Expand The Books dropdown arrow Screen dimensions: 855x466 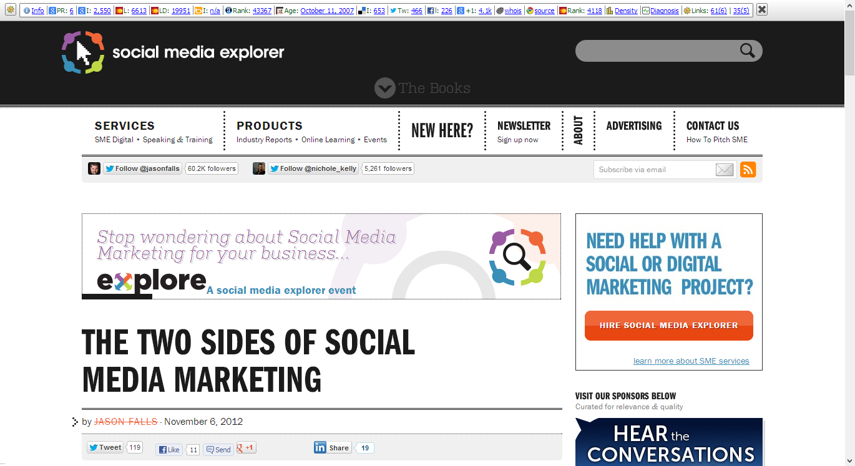pyautogui.click(x=385, y=88)
